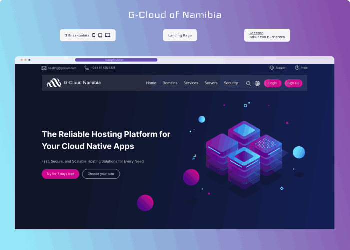
Task: Click the browser address bar
Action: pyautogui.click(x=116, y=60)
